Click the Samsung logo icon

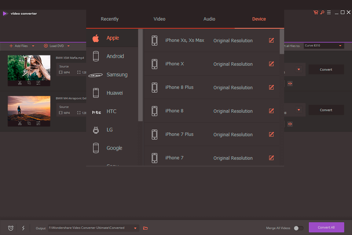(x=95, y=75)
